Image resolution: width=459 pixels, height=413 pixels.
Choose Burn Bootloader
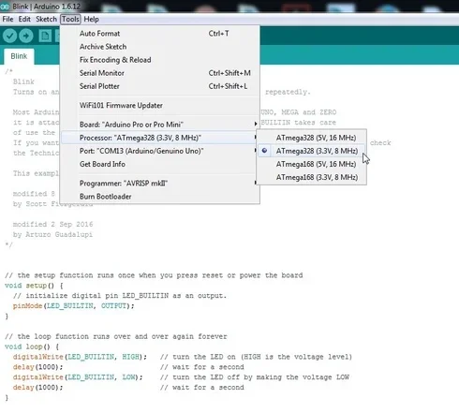pyautogui.click(x=159, y=197)
